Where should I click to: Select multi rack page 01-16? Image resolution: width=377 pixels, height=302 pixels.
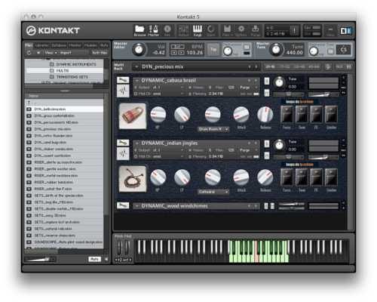270,66
